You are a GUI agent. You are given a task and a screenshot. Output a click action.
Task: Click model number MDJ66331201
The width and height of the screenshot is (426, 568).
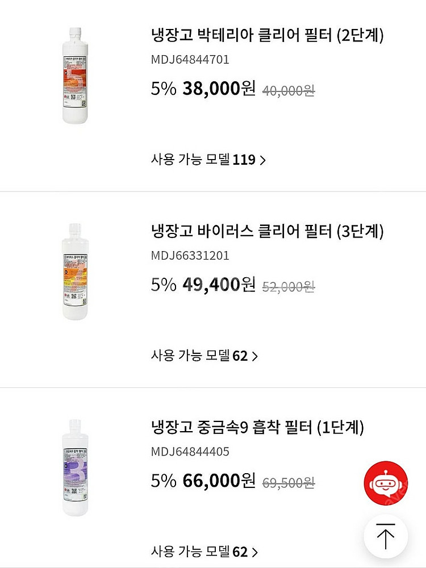tap(190, 256)
